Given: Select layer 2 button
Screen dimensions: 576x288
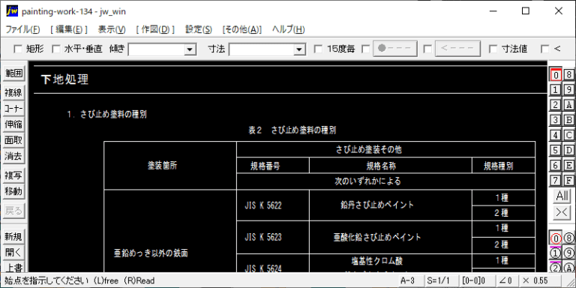Looking at the screenshot, I should [556, 105].
